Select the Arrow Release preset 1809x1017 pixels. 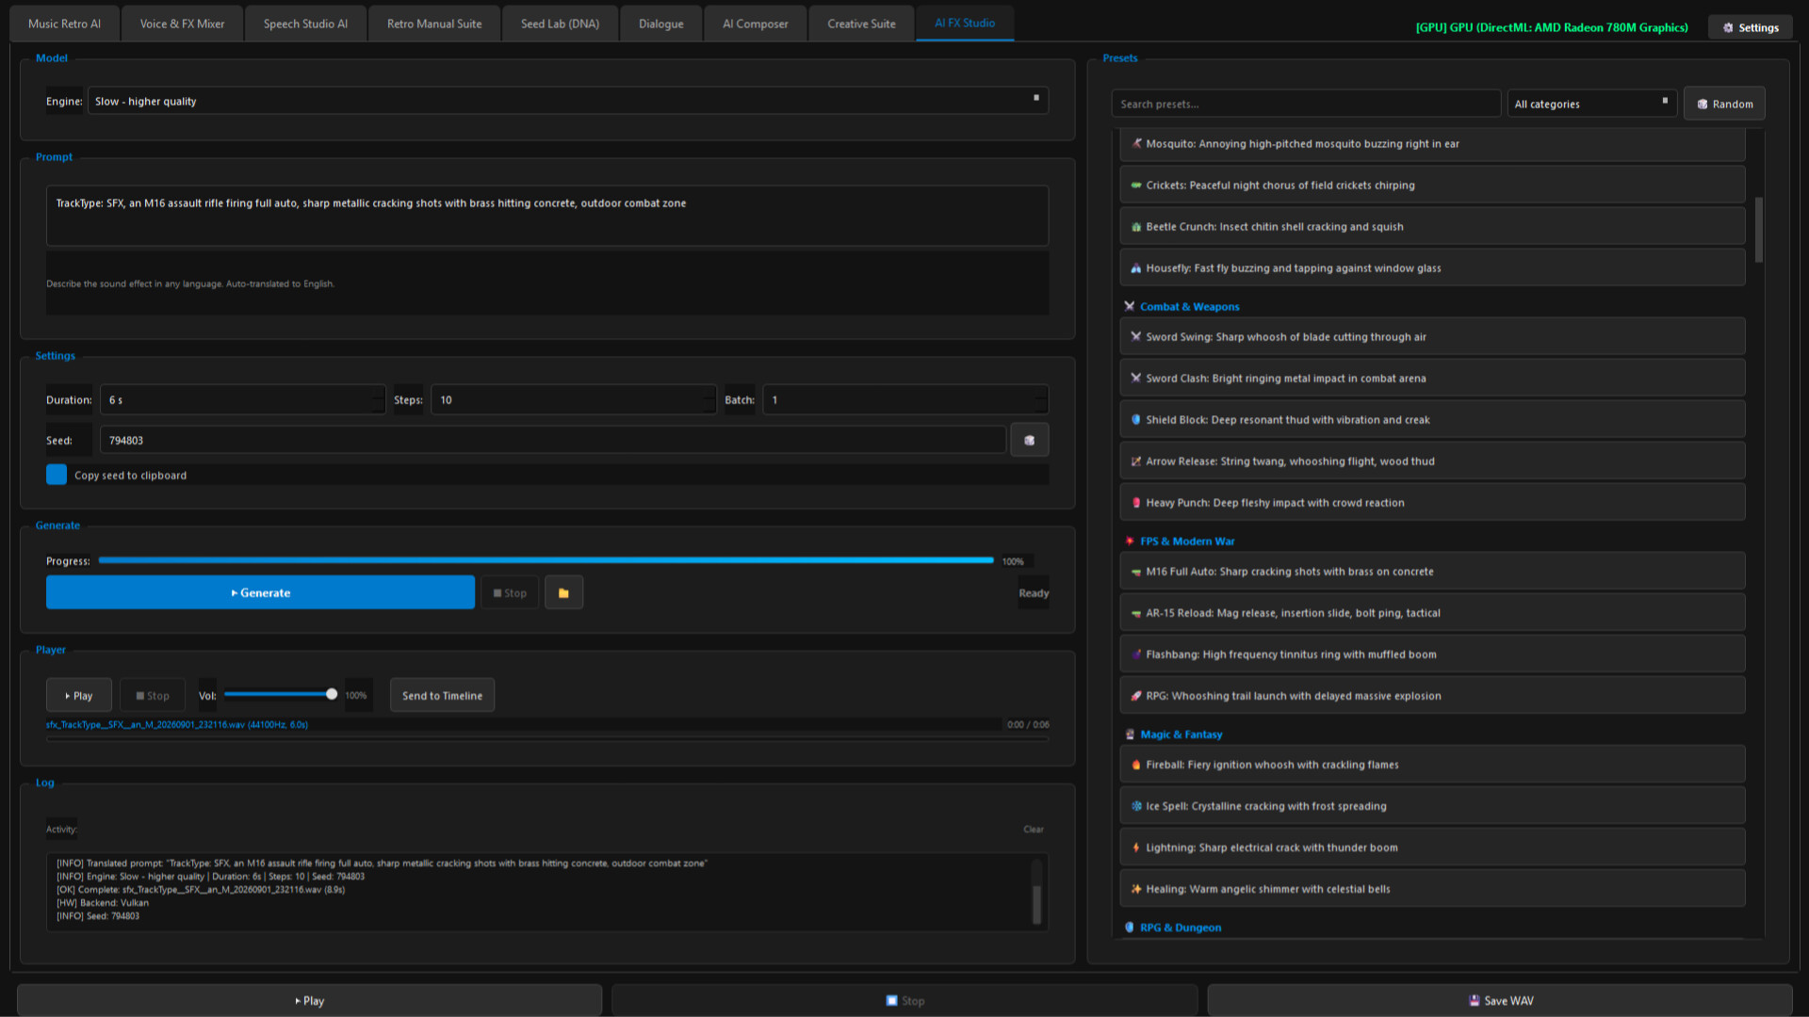pyautogui.click(x=1432, y=461)
